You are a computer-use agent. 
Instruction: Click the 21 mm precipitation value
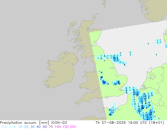point(137,95)
